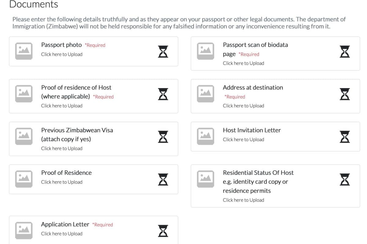Viewport: 367px width, 244px height.
Task: Click image placeholder for Address at destination
Action: click(206, 94)
